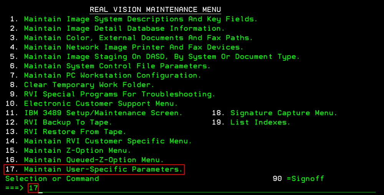The width and height of the screenshot is (384, 195).
Task: Select List Indexes option
Action: [251, 122]
